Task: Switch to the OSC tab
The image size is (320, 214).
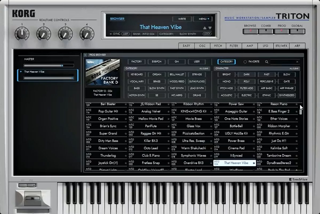Action: 202,46
